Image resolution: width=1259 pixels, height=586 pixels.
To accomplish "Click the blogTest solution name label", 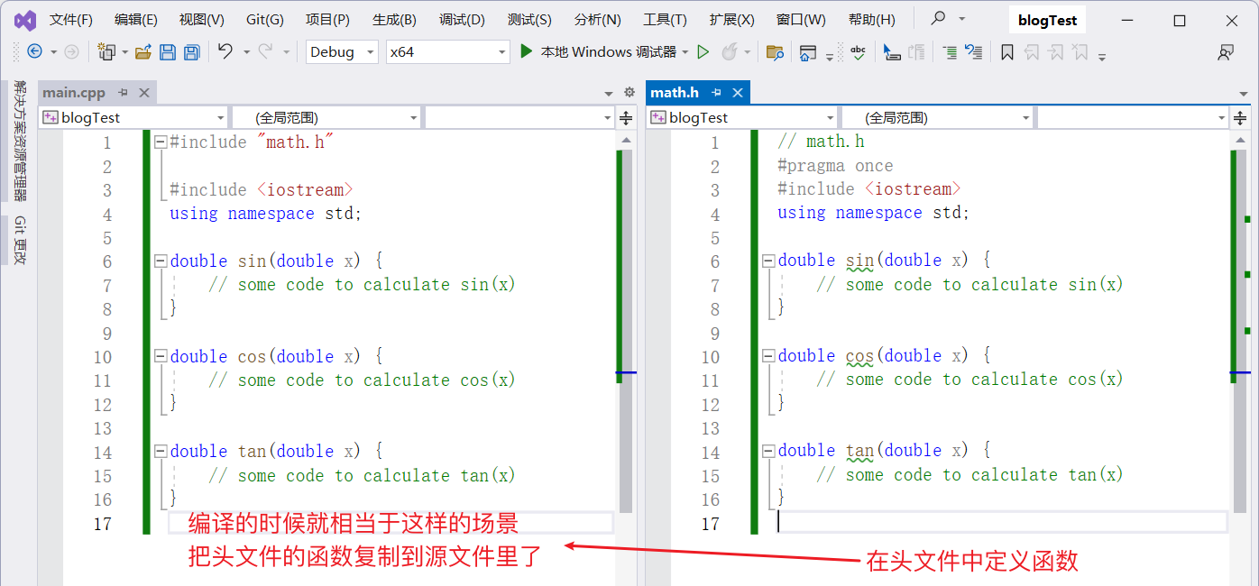I will 1047,20.
